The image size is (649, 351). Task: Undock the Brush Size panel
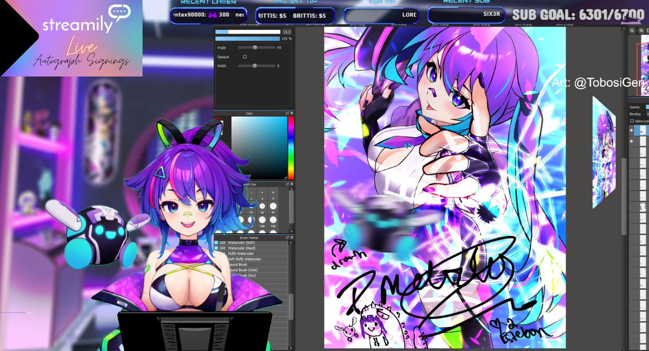(x=287, y=183)
